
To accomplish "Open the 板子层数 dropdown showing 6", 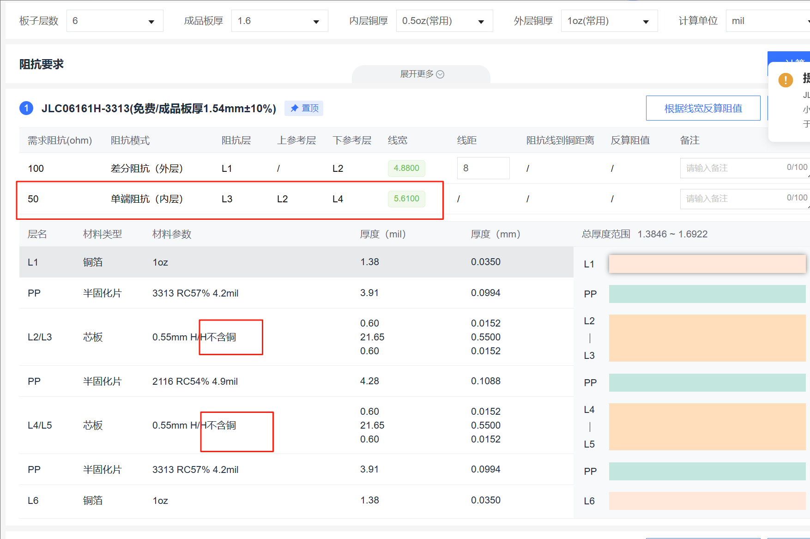I will coord(115,21).
